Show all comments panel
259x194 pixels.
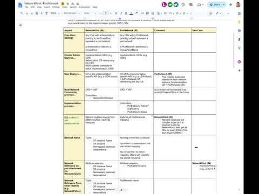[x=190, y=5]
